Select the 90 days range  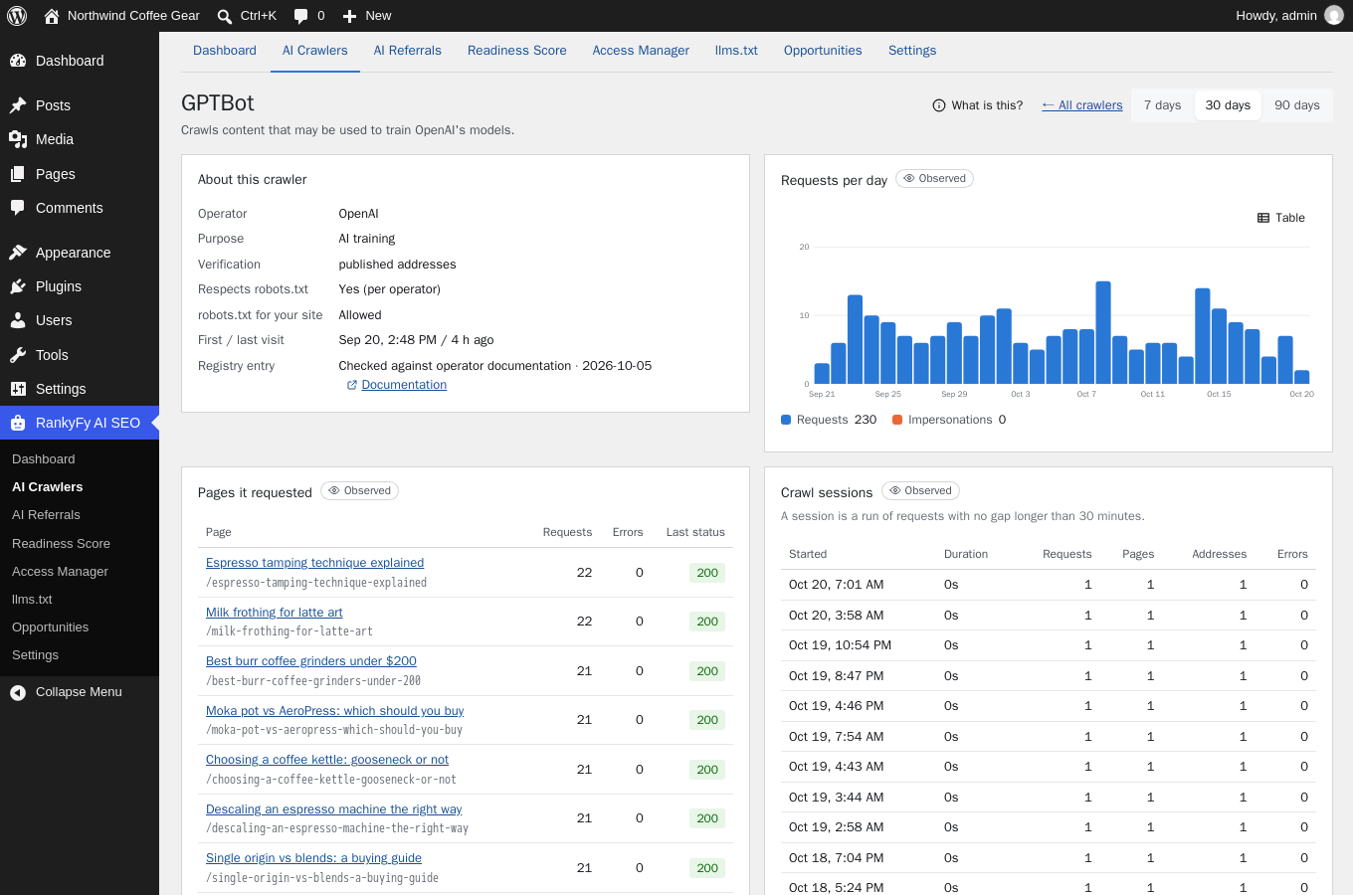click(1297, 105)
